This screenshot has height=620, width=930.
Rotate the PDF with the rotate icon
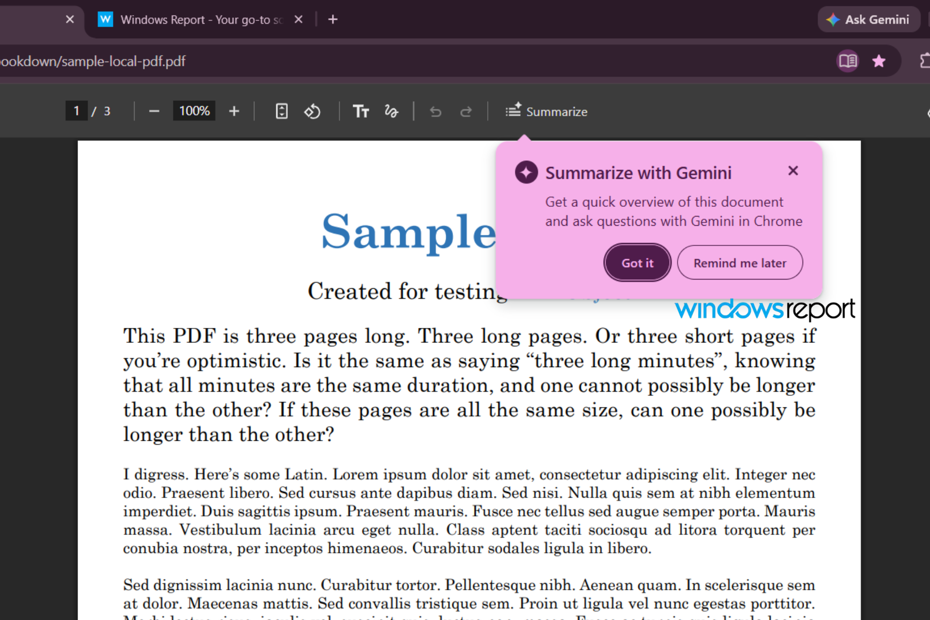pos(312,111)
